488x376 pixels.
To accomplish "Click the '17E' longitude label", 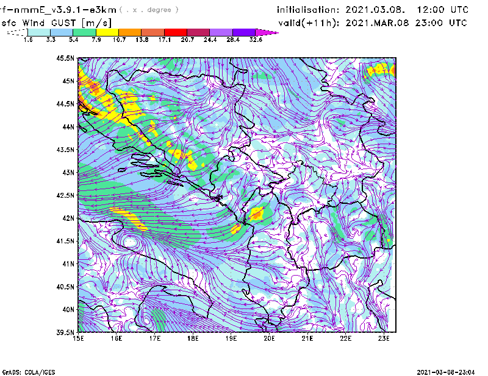I will (155, 338).
